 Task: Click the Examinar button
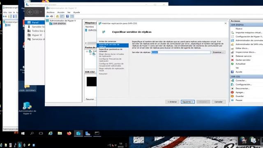(218, 52)
